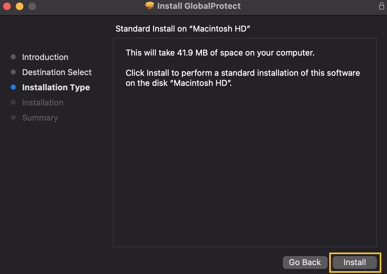Click the blue bullet beside Installation Type

[13, 87]
